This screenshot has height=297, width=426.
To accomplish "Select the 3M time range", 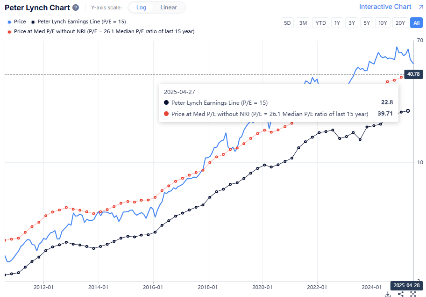I will click(303, 22).
